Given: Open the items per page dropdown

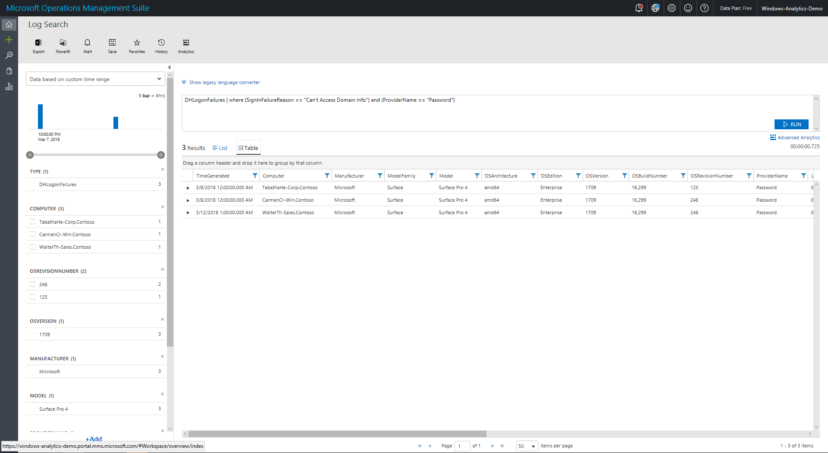Looking at the screenshot, I should 527,446.
